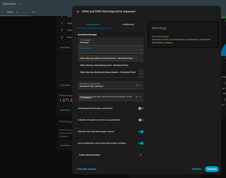
Task: Select NINA Warning: Rothselberg option
Action: pos(108,66)
